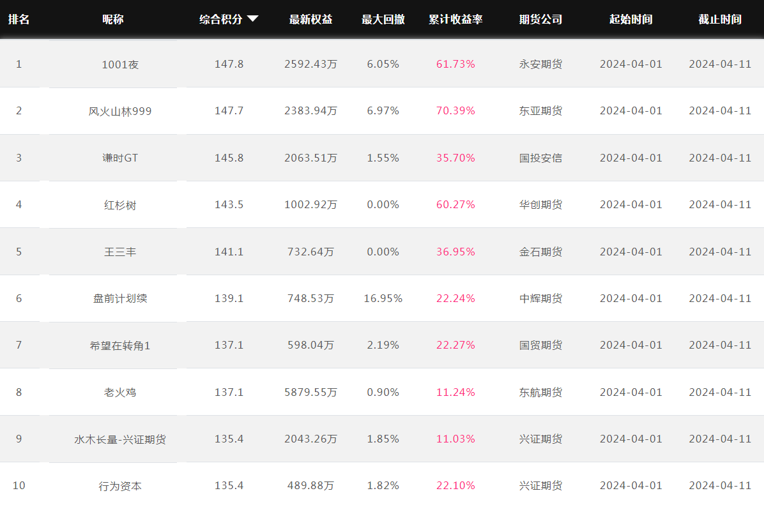Screen dimensions: 764x507
Task: Click return rate 36.95%
Action: coord(455,252)
